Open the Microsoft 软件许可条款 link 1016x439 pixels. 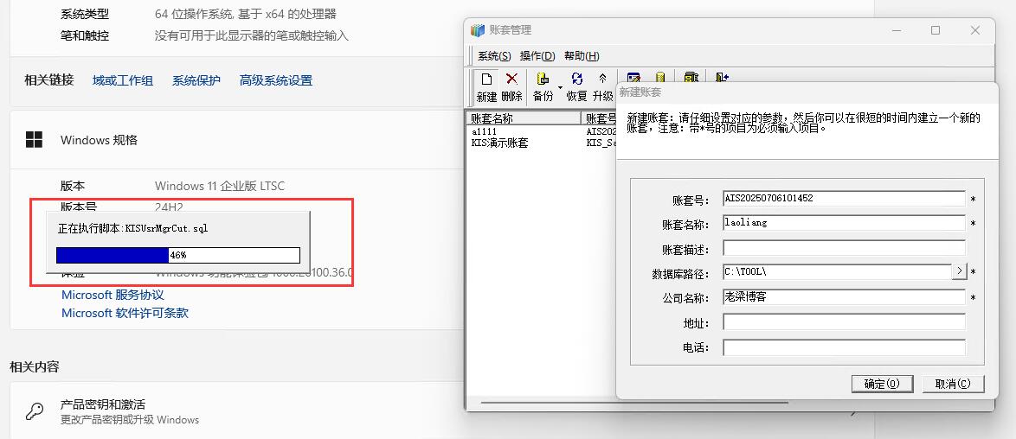pyautogui.click(x=125, y=313)
